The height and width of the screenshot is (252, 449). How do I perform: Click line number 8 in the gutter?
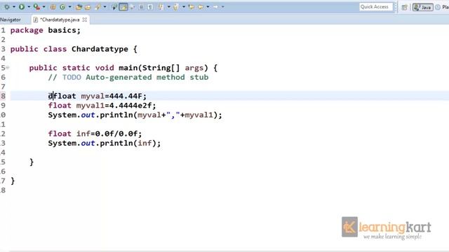[3, 96]
